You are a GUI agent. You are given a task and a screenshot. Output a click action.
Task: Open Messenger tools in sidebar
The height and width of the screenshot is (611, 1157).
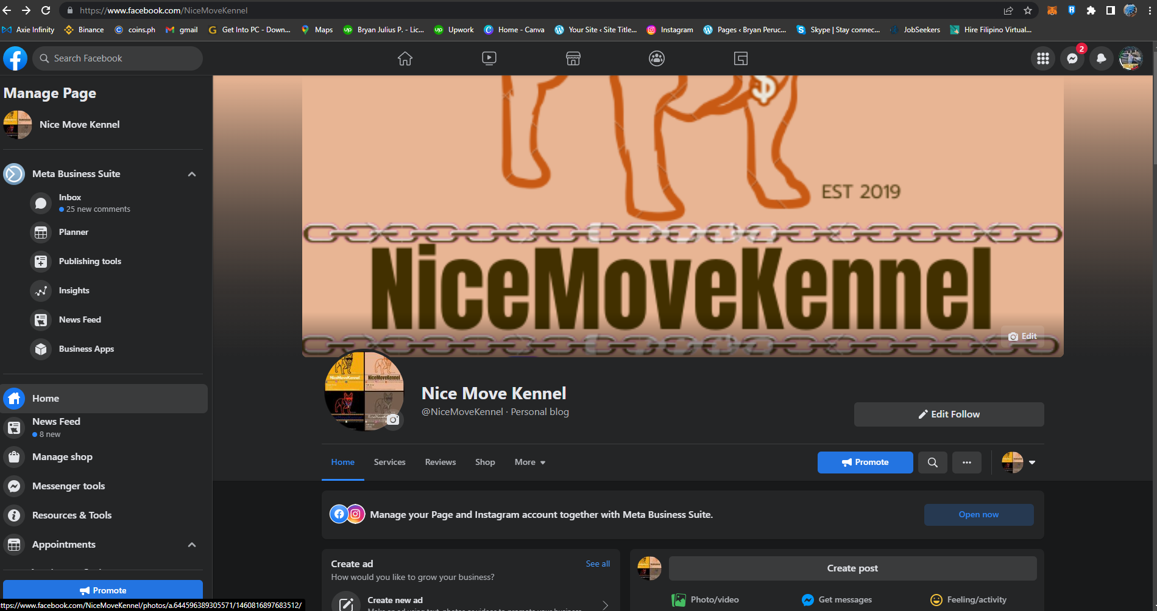click(x=104, y=486)
